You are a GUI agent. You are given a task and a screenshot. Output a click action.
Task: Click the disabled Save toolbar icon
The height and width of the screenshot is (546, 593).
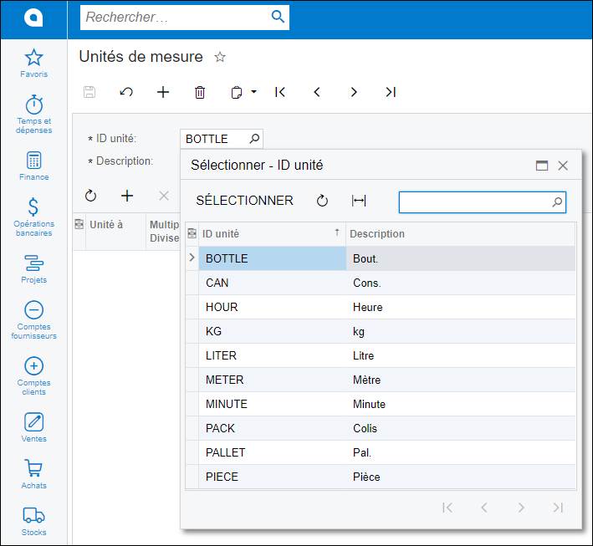click(x=89, y=92)
